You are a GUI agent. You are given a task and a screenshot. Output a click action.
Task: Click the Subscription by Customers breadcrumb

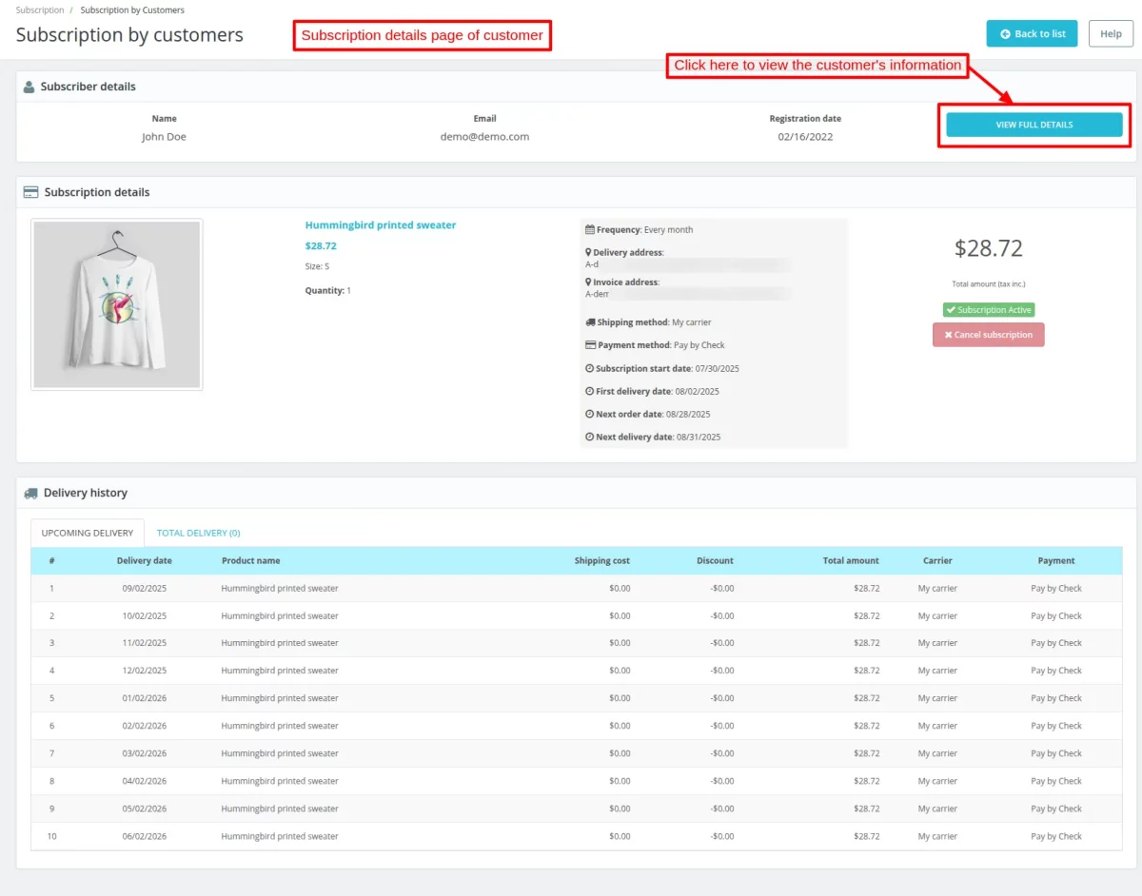(x=132, y=10)
